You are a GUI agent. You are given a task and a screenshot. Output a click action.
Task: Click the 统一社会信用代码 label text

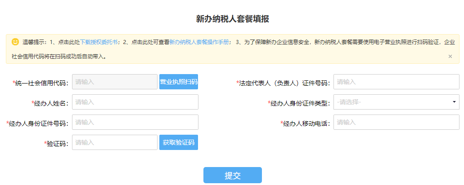click(x=42, y=83)
